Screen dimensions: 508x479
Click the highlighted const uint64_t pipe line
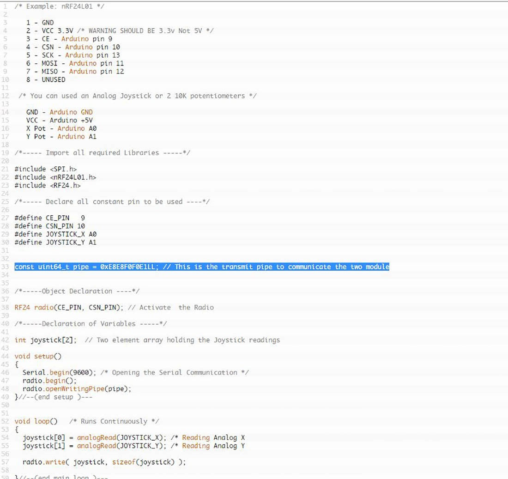pos(202,267)
